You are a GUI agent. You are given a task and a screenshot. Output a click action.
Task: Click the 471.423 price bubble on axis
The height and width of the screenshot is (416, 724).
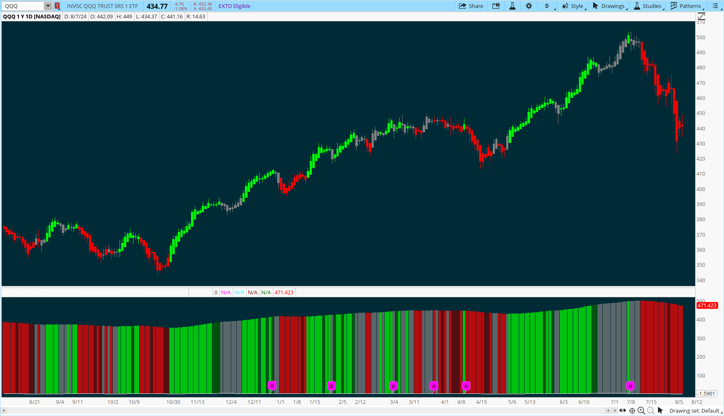[707, 306]
